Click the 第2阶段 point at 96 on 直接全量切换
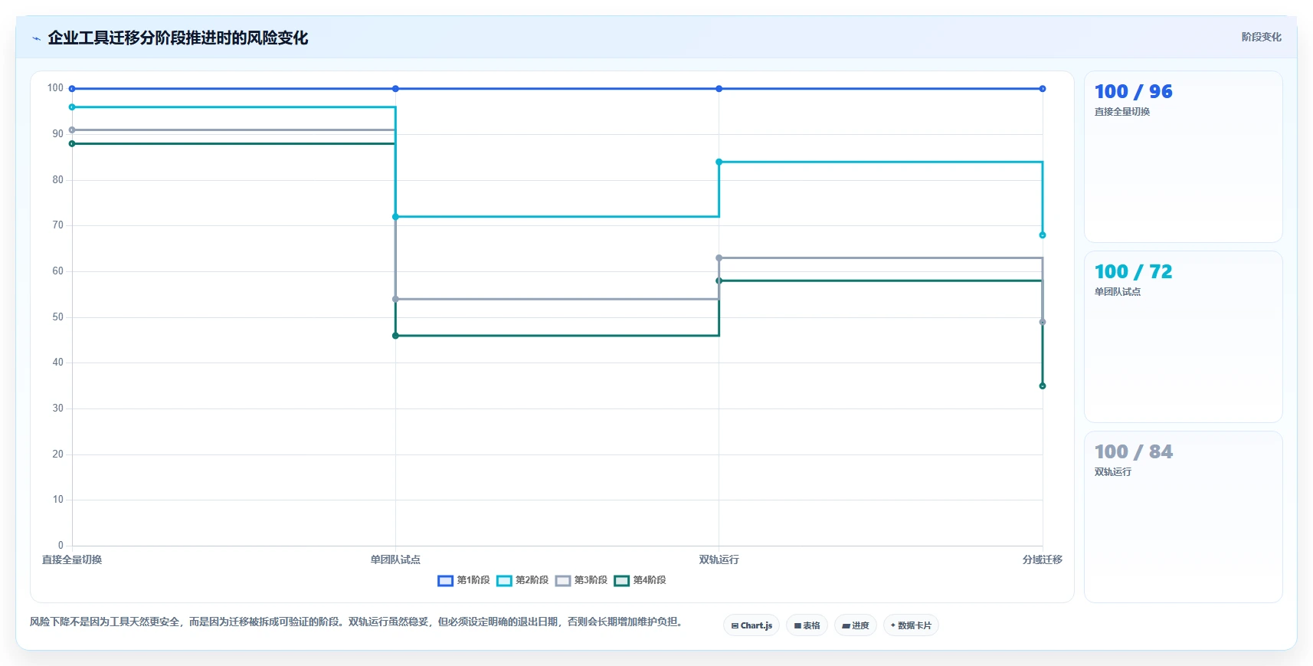Viewport: 1313px width, 666px height. click(72, 107)
